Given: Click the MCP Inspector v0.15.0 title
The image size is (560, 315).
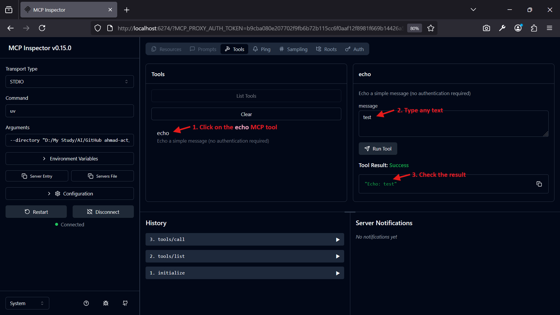Looking at the screenshot, I should (40, 48).
